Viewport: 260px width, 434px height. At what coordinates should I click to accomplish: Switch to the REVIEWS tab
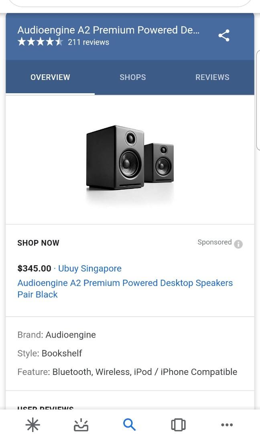(x=212, y=77)
